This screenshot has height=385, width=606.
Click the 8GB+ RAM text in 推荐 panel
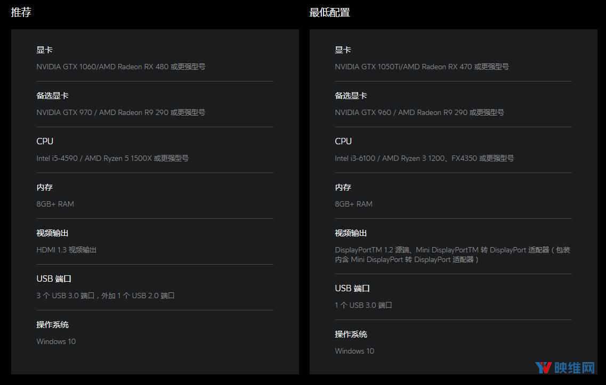pyautogui.click(x=55, y=204)
